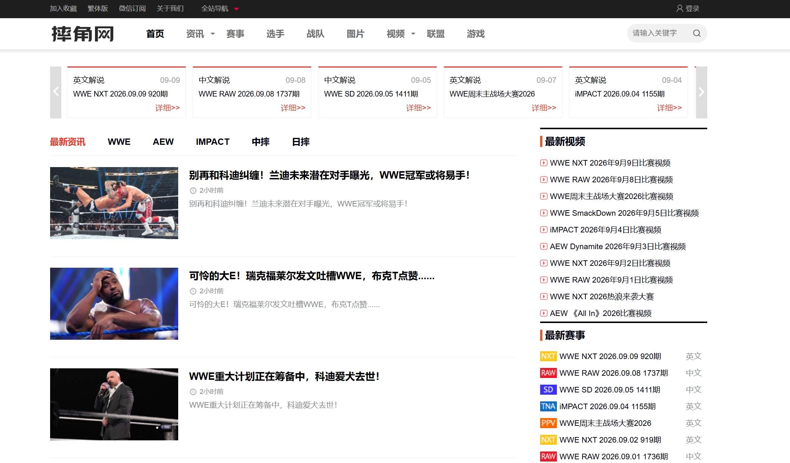Open WWE SmackDown 2026年9月5日比赛视频 link
The height and width of the screenshot is (463, 790).
[624, 213]
